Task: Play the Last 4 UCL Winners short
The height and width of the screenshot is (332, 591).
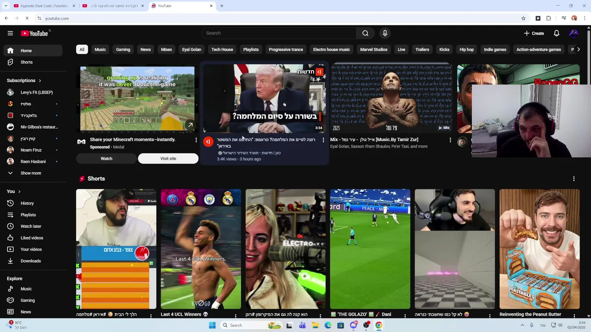Action: click(x=201, y=249)
